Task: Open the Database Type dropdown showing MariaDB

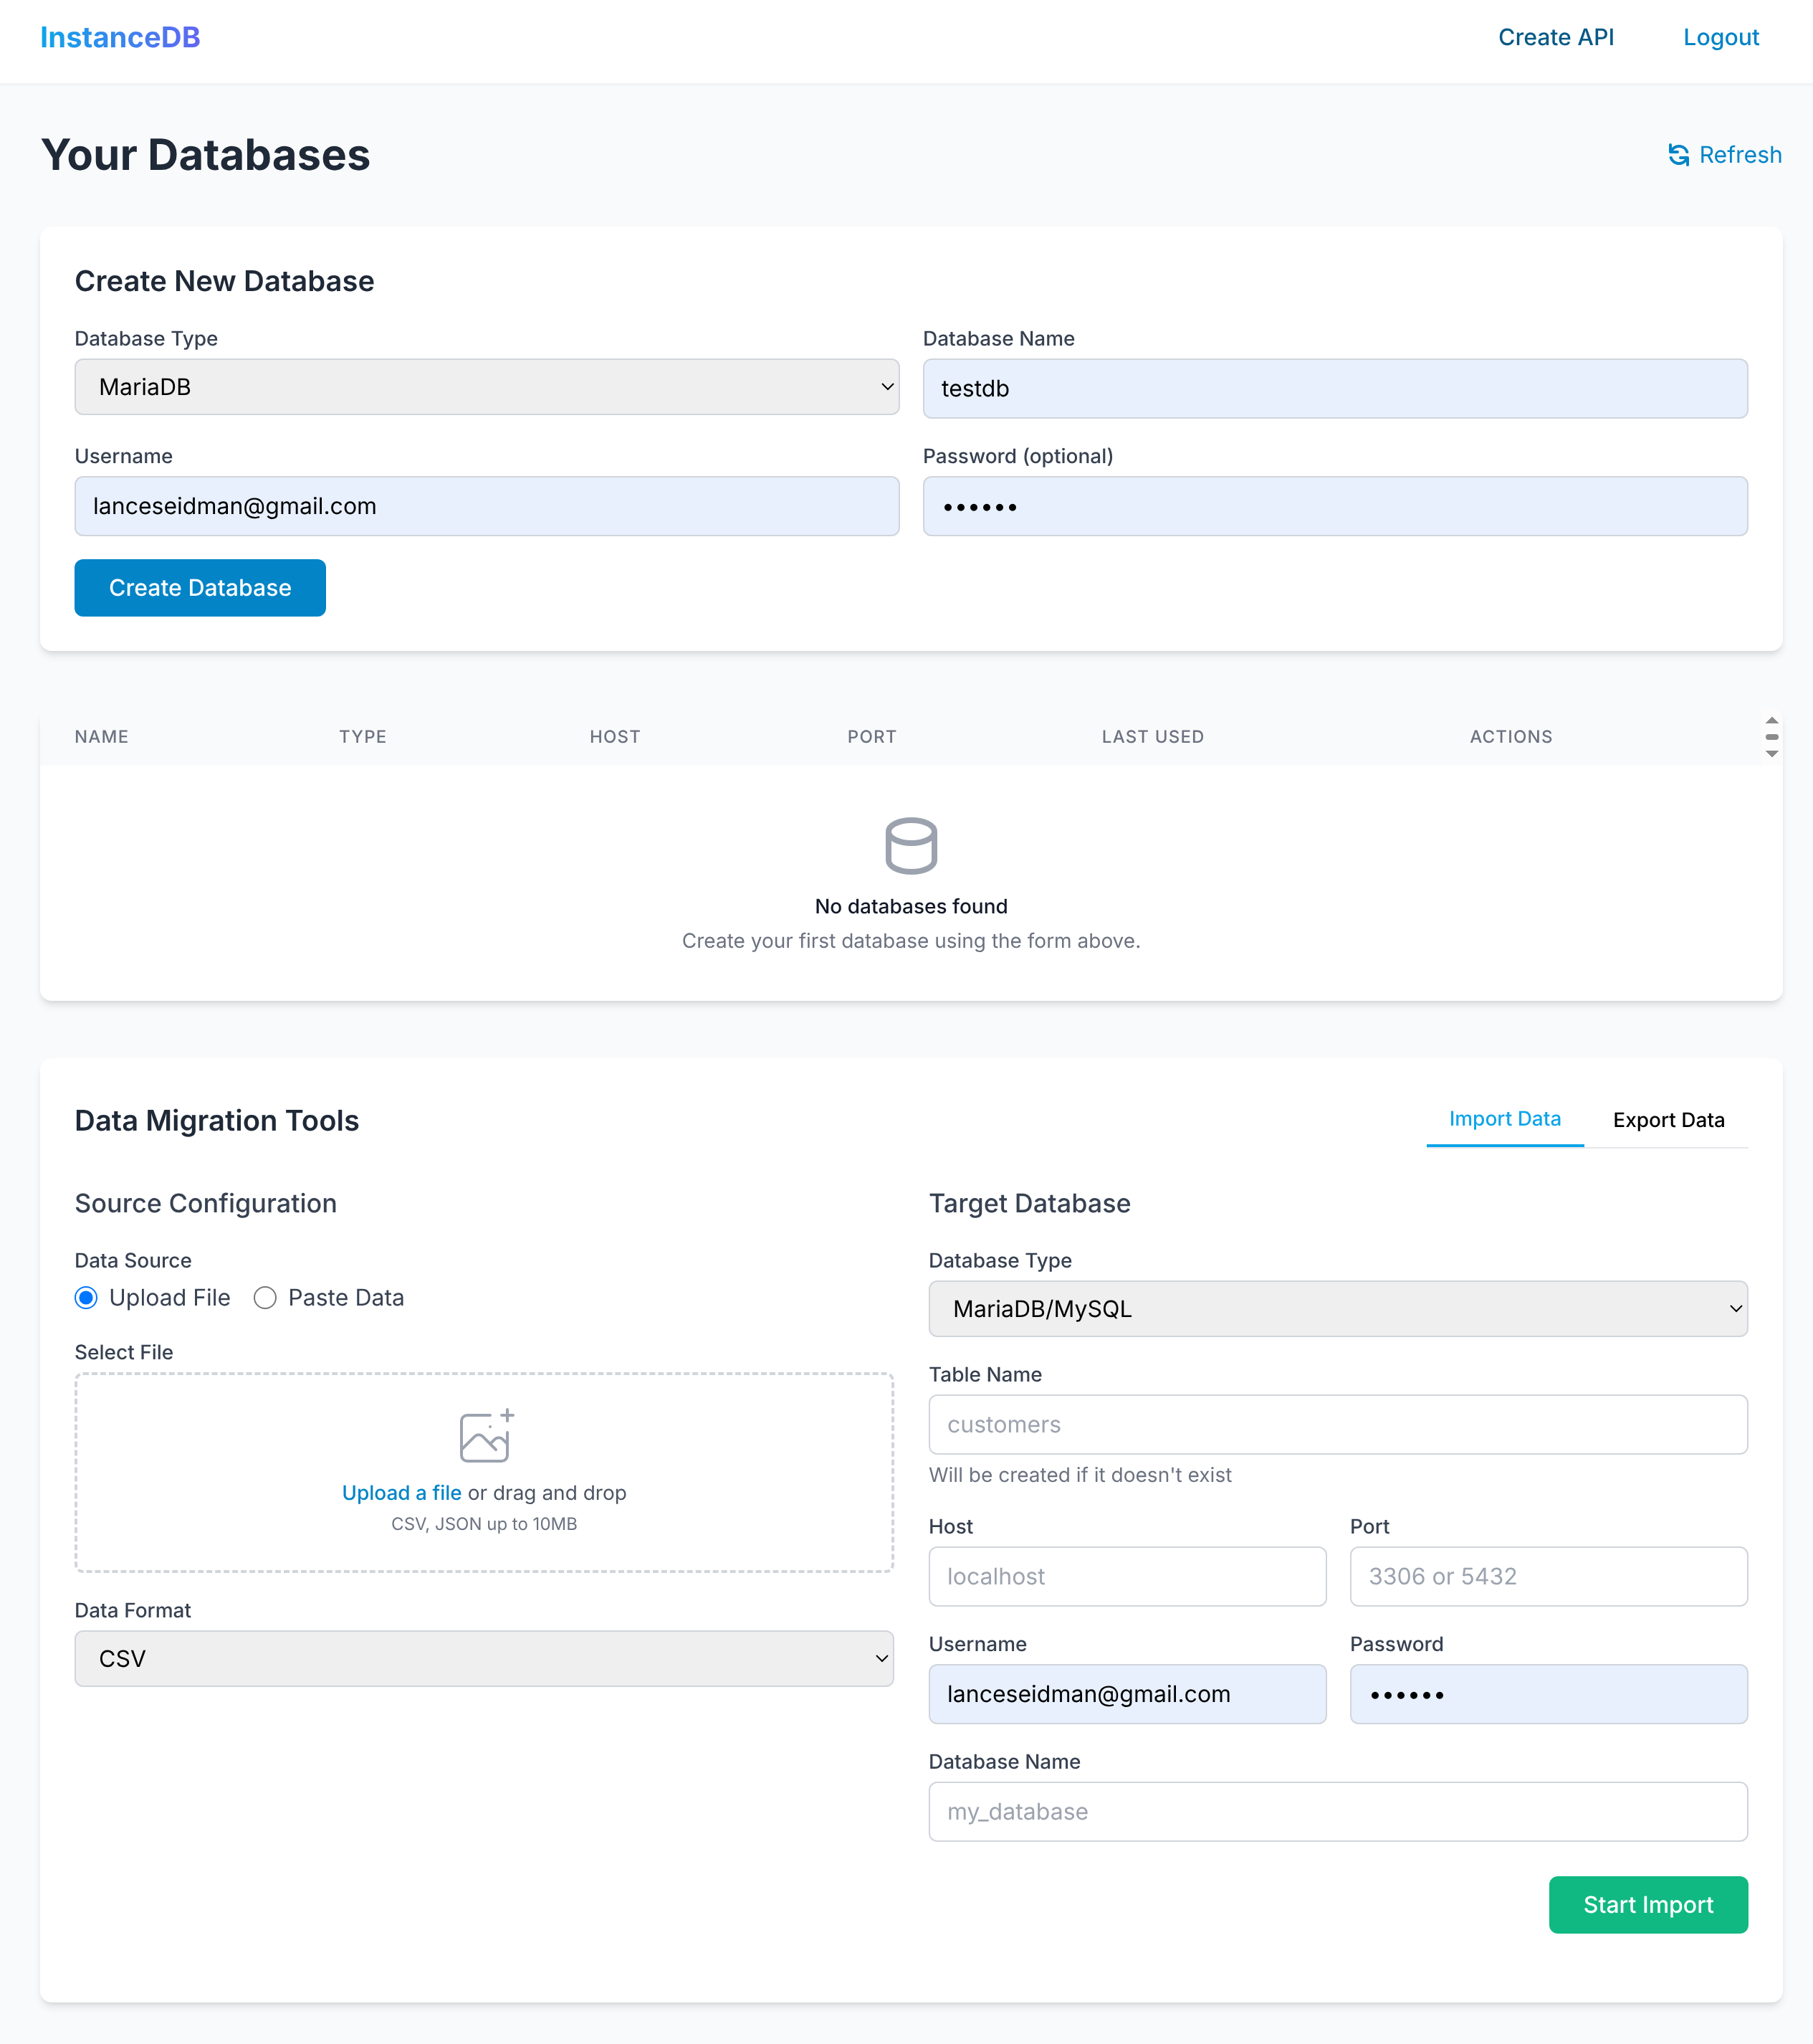Action: tap(486, 387)
